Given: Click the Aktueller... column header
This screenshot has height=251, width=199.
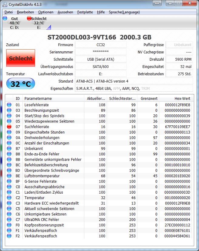Looking at the screenshot, I should 96,98.
